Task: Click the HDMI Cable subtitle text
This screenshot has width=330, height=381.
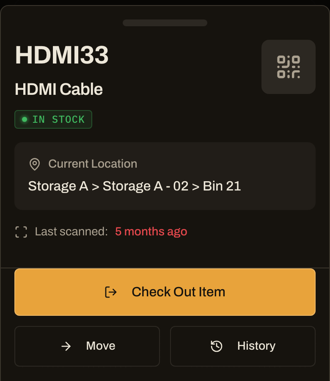Action: tap(59, 89)
